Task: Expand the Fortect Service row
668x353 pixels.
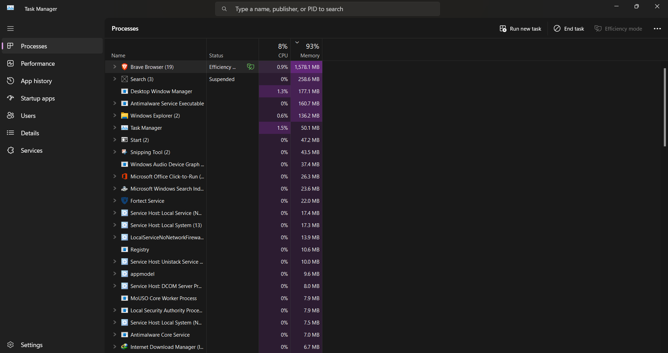Action: [115, 201]
